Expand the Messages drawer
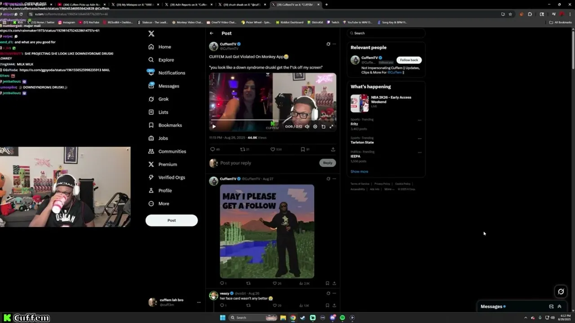The height and width of the screenshot is (323, 575). point(559,306)
